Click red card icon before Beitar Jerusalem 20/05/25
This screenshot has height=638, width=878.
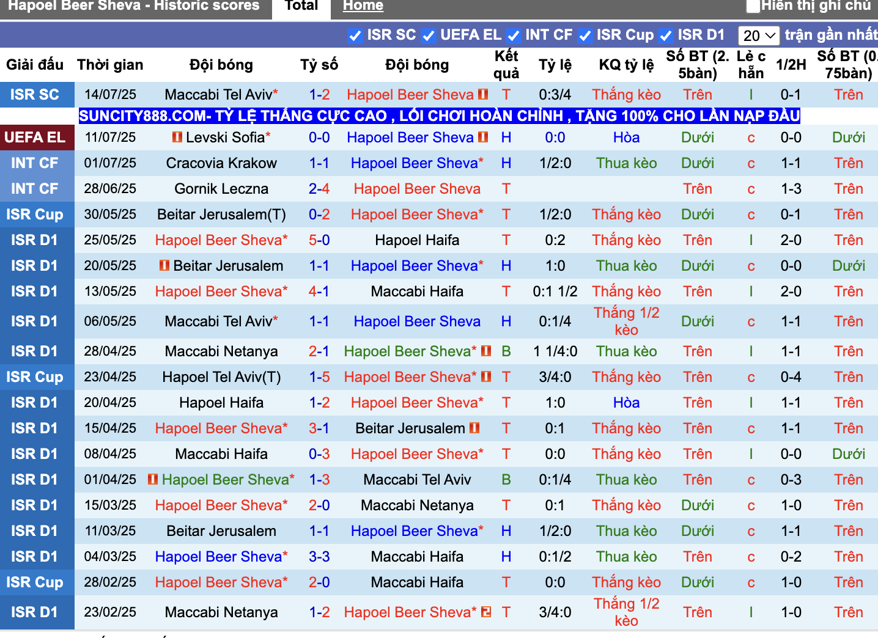click(x=164, y=266)
